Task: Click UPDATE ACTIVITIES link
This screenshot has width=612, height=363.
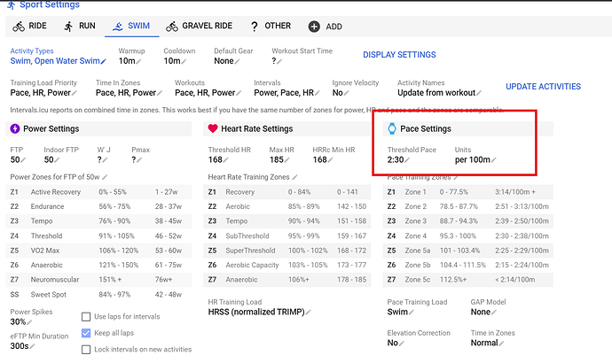Action: point(544,87)
